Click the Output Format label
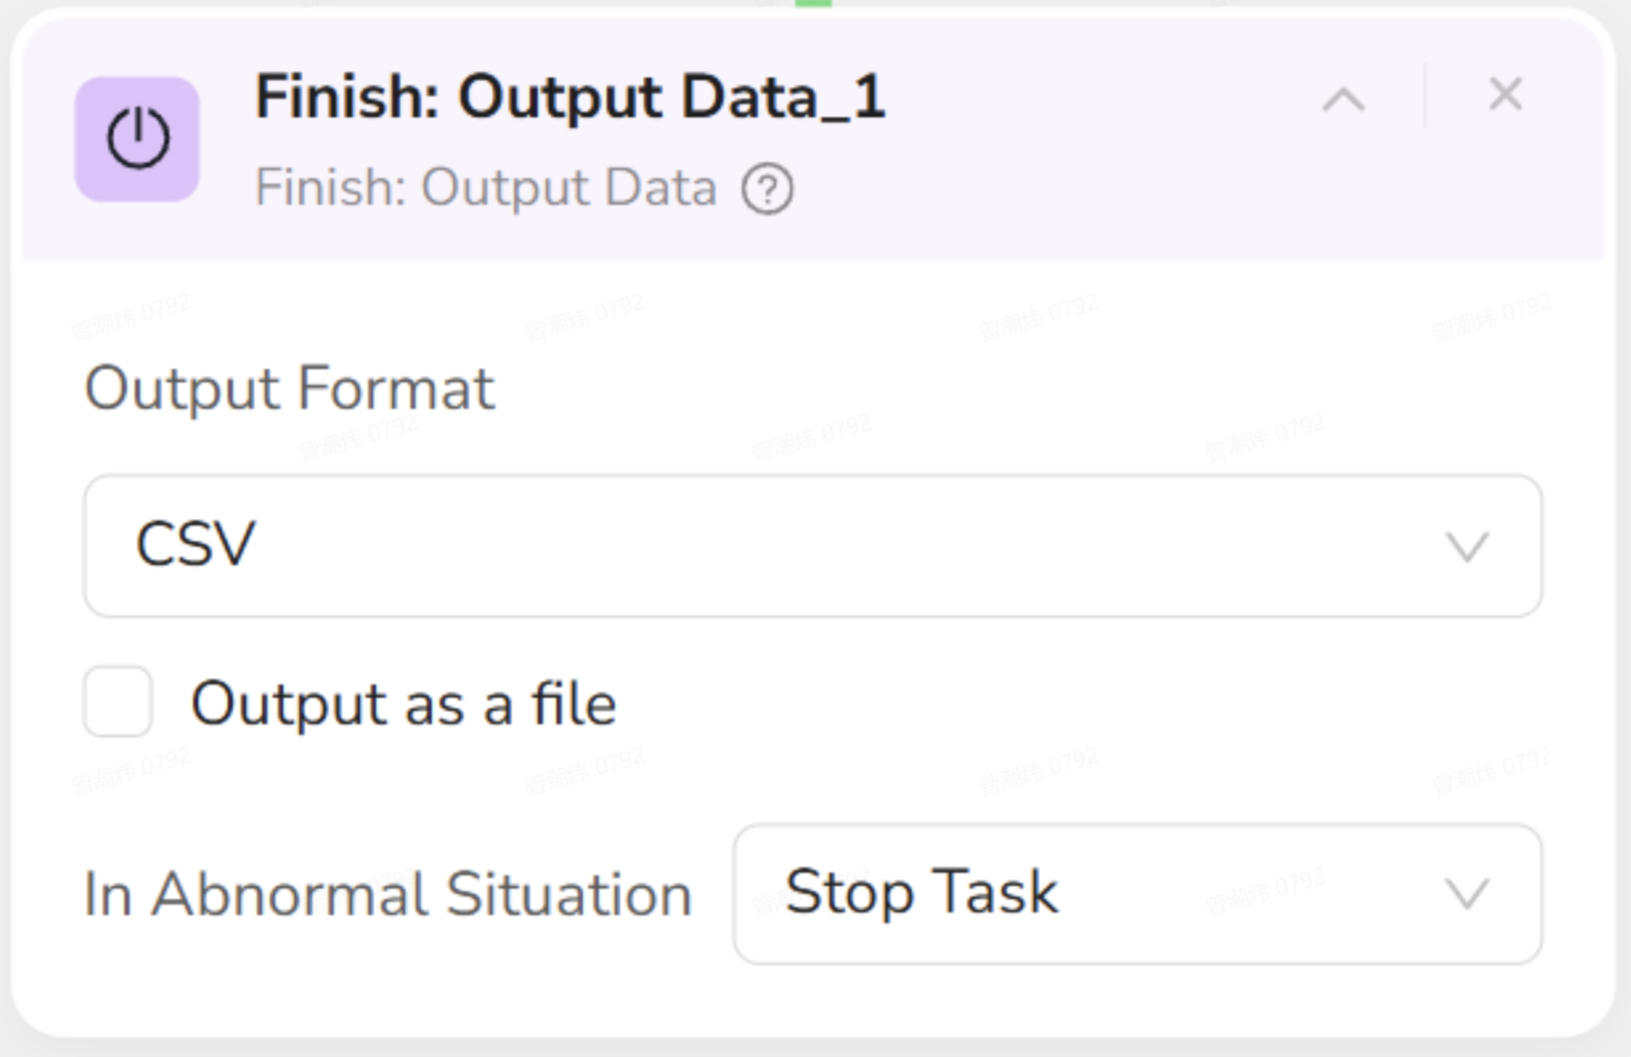Image resolution: width=1631 pixels, height=1057 pixels. (x=290, y=388)
